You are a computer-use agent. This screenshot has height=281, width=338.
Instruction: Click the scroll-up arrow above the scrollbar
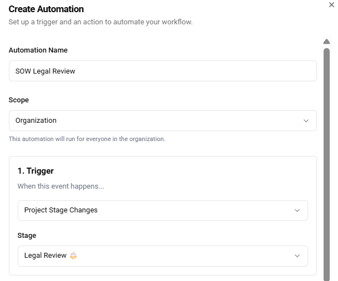(x=326, y=41)
